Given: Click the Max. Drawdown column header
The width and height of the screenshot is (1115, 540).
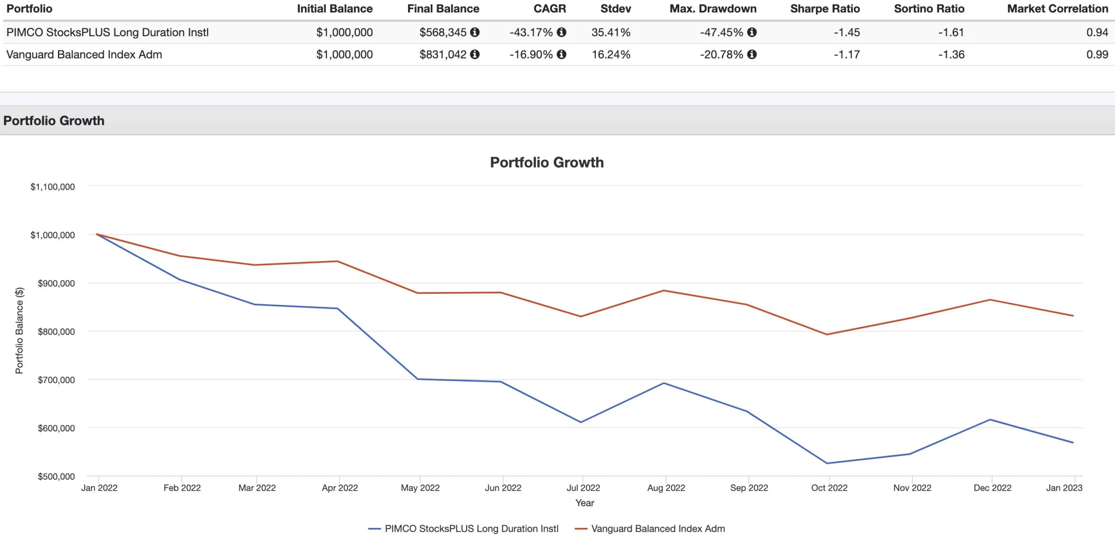Looking at the screenshot, I should pyautogui.click(x=713, y=9).
